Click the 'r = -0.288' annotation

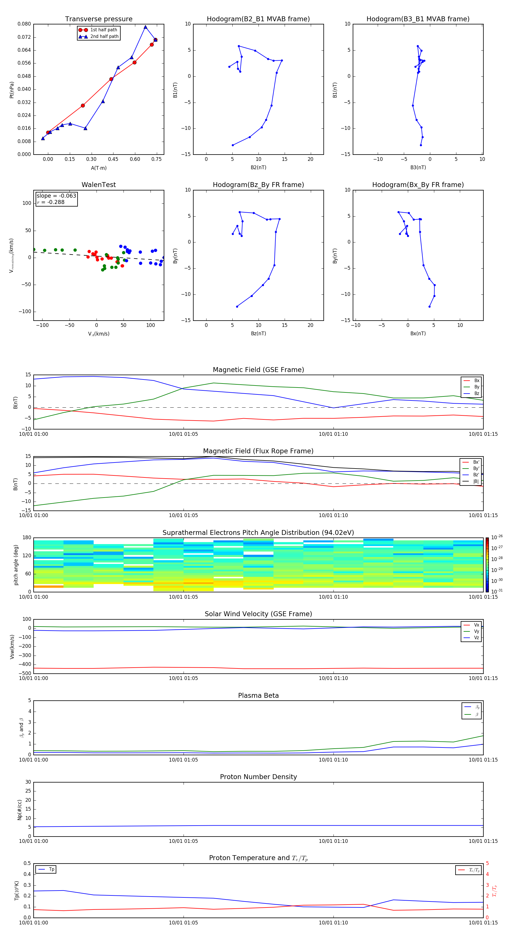[51, 202]
